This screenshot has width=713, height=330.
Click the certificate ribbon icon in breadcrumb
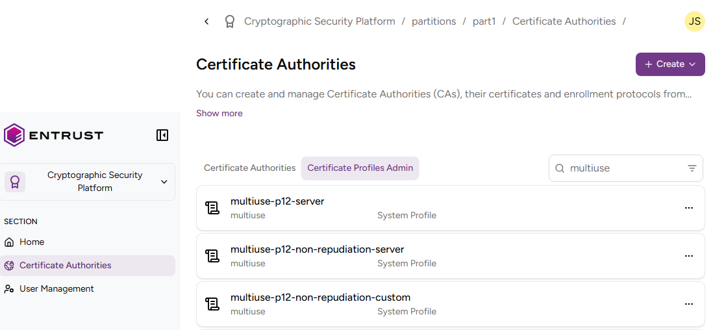229,21
